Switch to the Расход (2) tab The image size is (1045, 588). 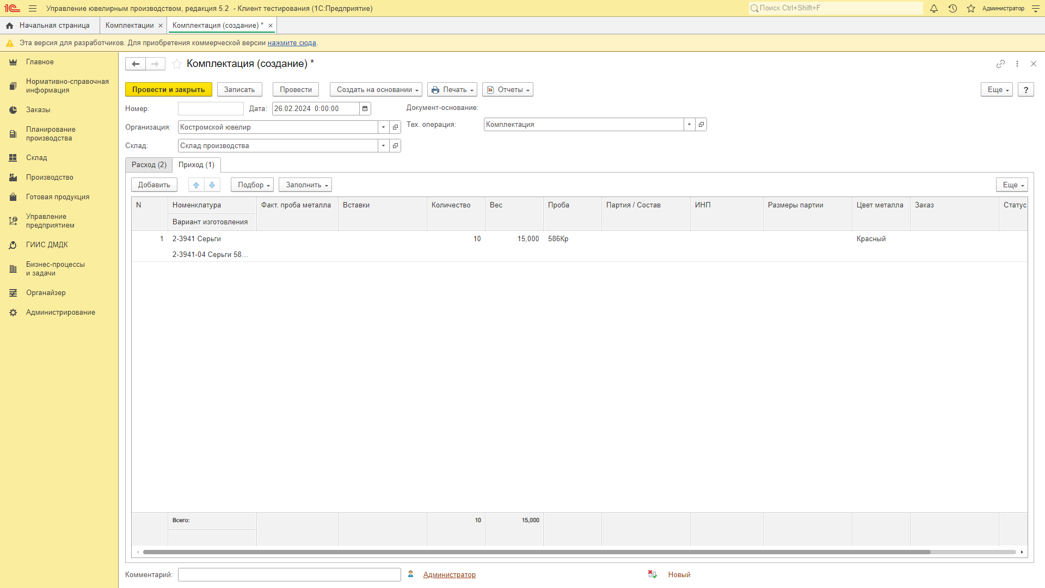[149, 164]
